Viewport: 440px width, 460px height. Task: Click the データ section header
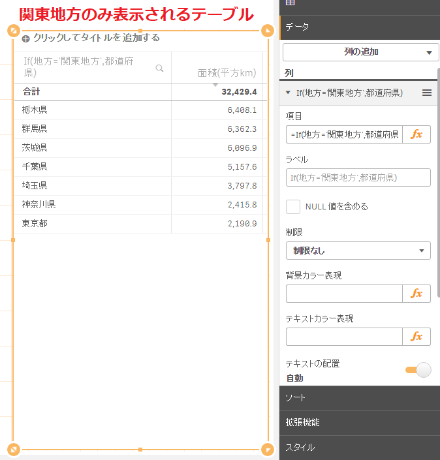[x=359, y=27]
